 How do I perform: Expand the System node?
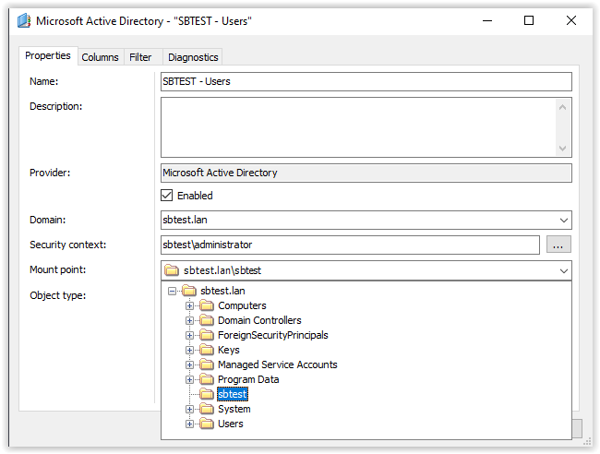189,410
